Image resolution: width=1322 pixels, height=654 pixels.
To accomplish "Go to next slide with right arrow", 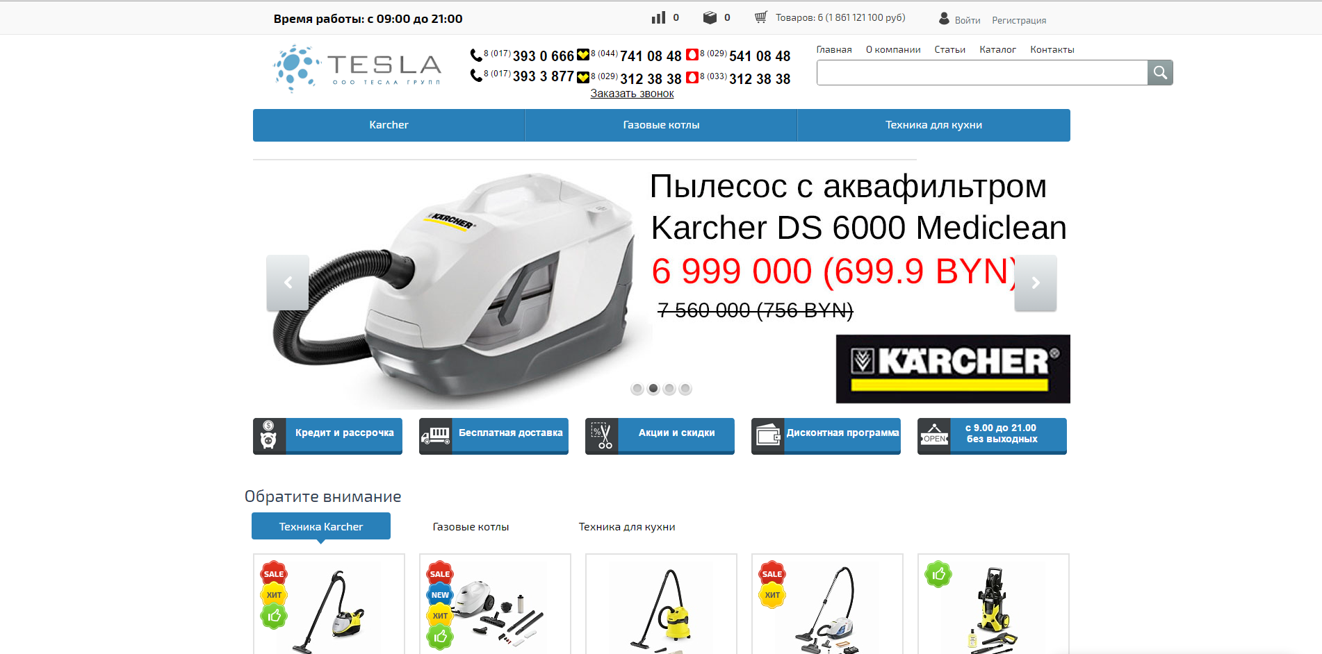I will coord(1036,283).
